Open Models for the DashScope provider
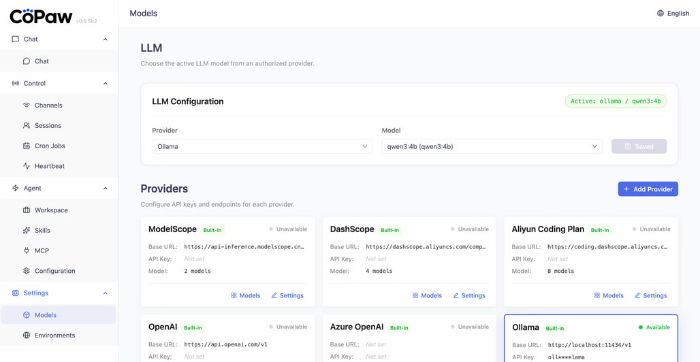700x362 pixels. click(427, 295)
